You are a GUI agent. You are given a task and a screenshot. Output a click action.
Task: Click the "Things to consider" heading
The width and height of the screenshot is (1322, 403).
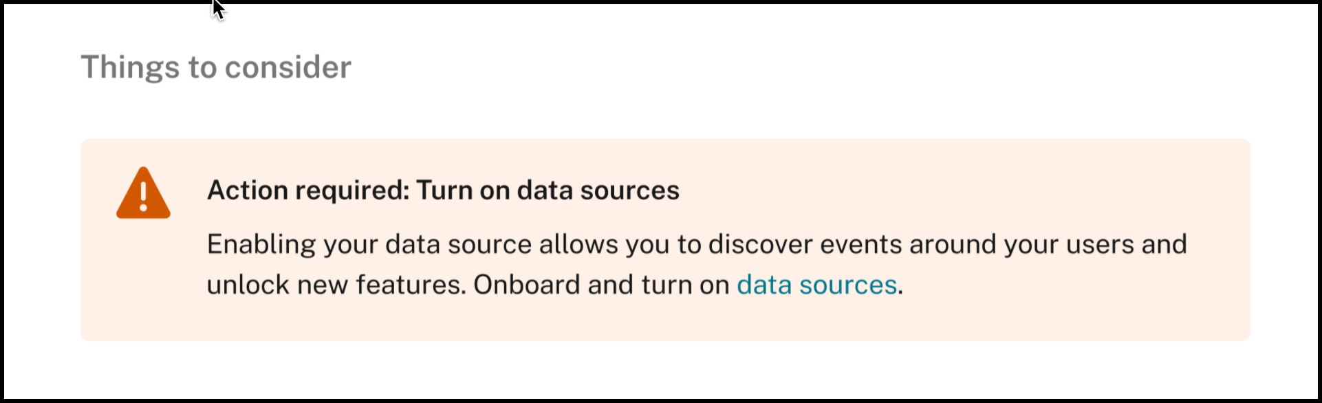(216, 67)
